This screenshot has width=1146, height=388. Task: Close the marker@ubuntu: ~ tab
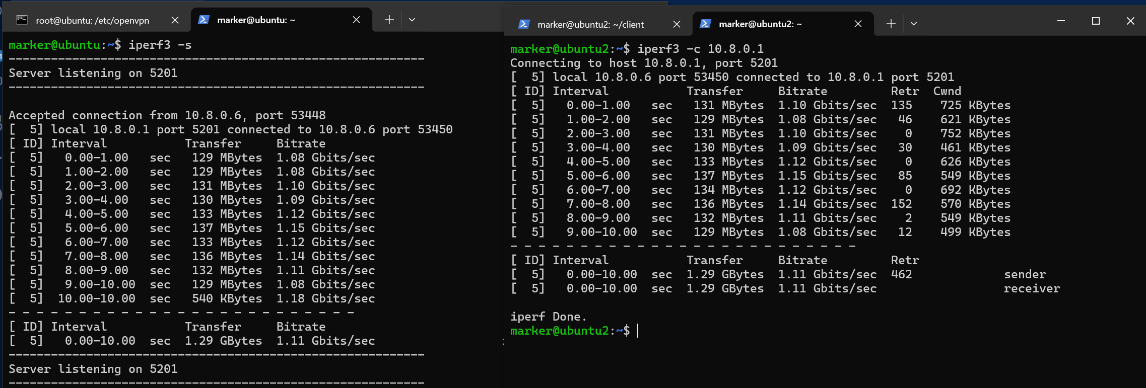coord(356,20)
